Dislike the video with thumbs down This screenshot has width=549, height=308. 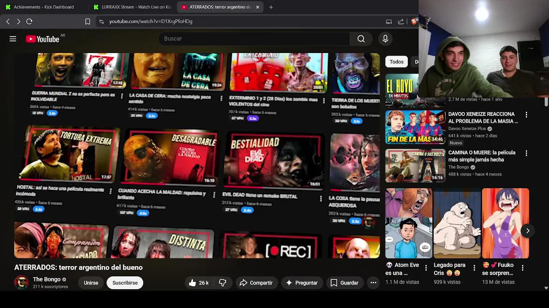click(x=223, y=283)
